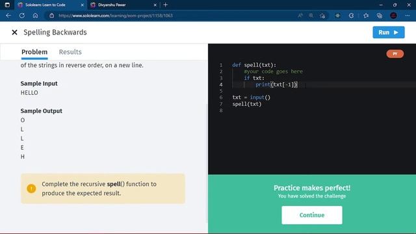Close the Spelling Backwards challenge

[14, 32]
